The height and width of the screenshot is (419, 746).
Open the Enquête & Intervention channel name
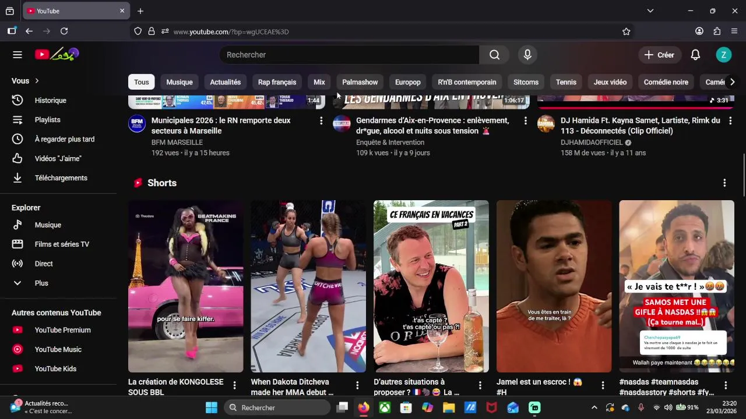390,142
